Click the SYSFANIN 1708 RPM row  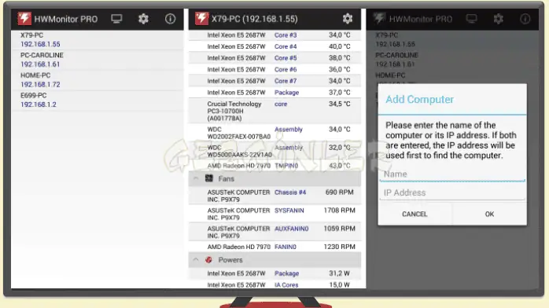274,214
